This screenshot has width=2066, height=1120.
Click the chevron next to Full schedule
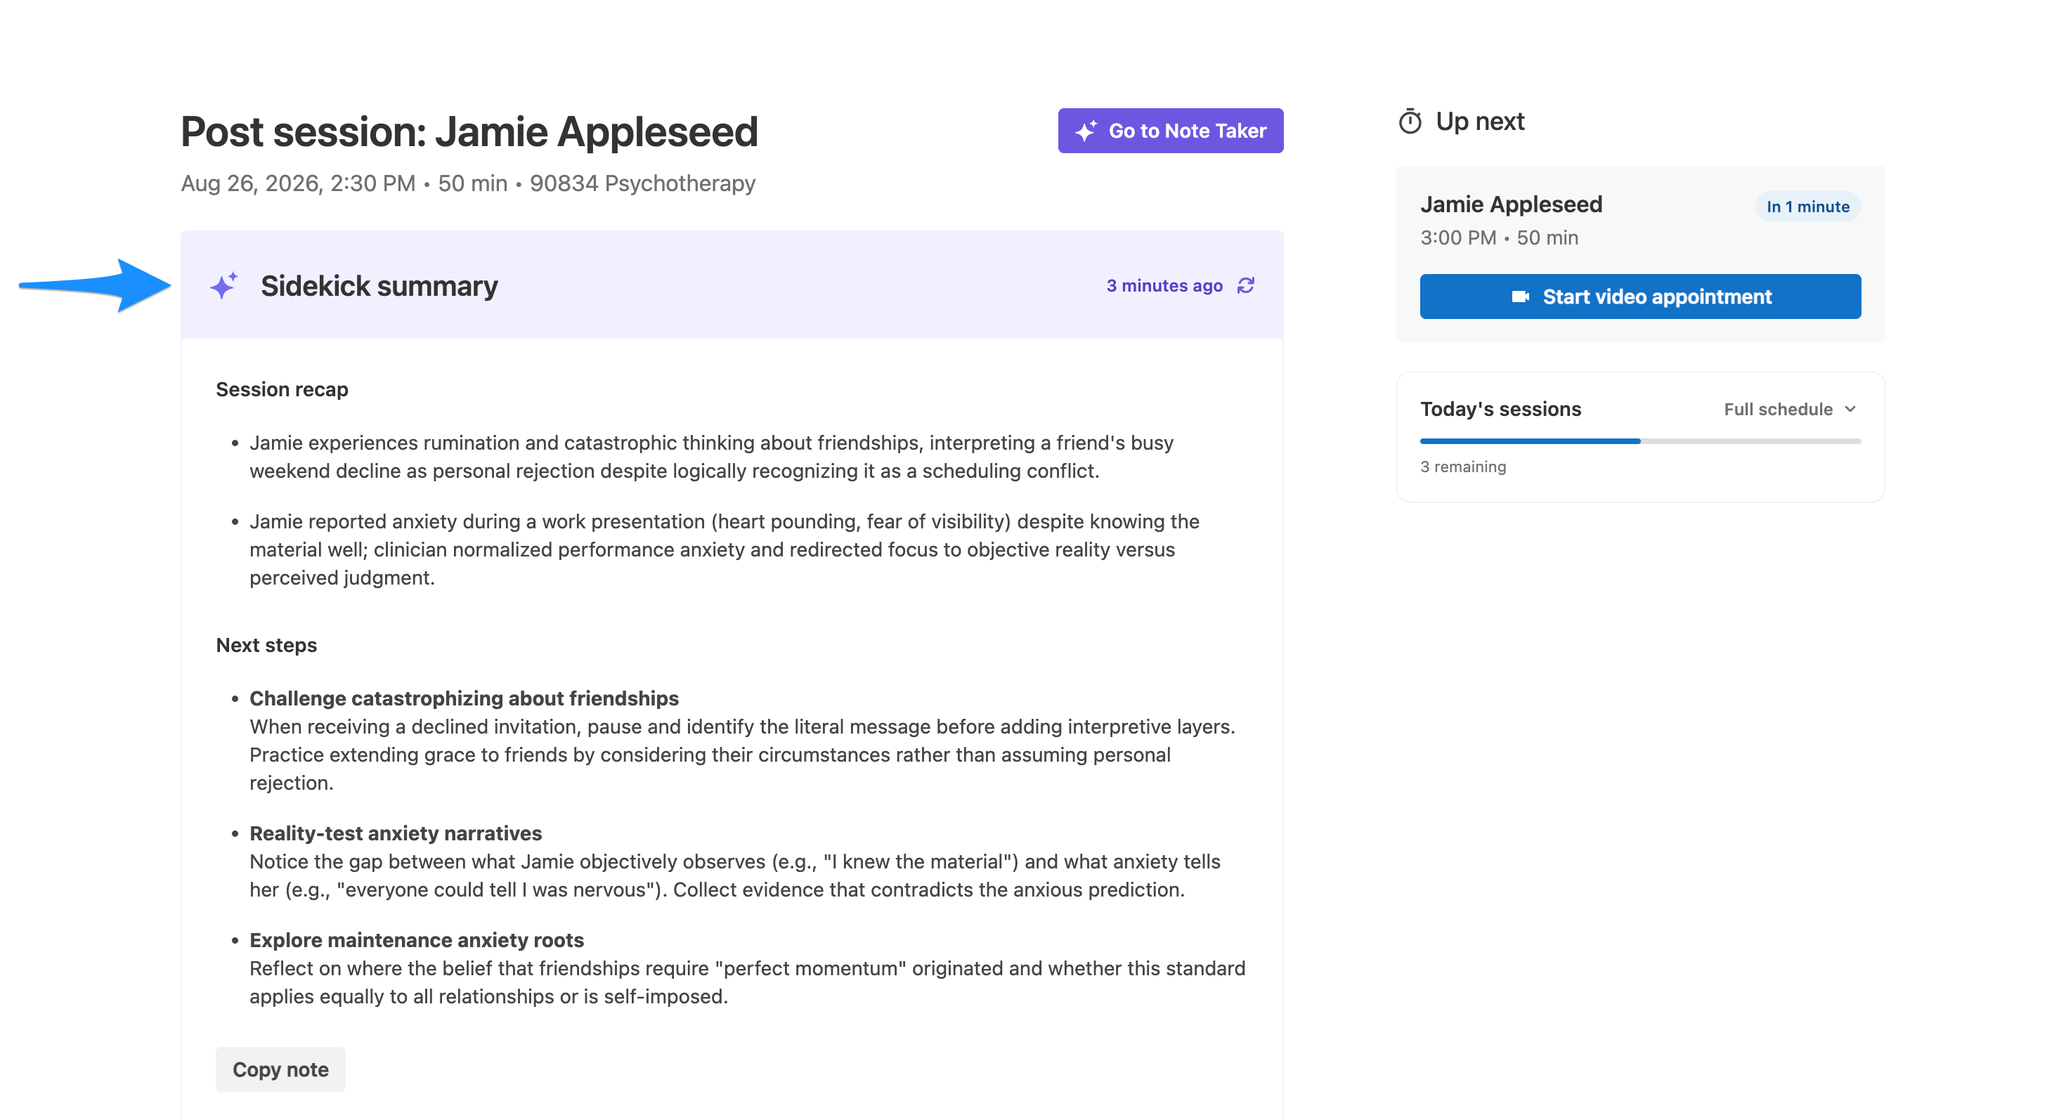point(1850,409)
